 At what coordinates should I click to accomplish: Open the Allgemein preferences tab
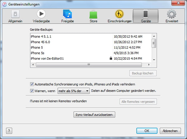point(15,16)
